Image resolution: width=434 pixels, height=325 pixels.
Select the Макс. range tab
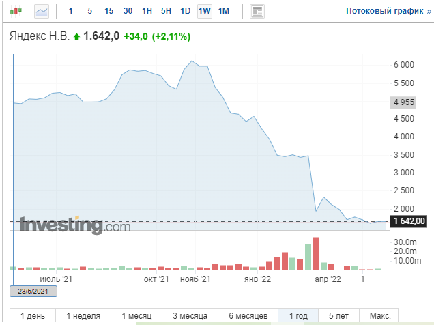coord(380,316)
